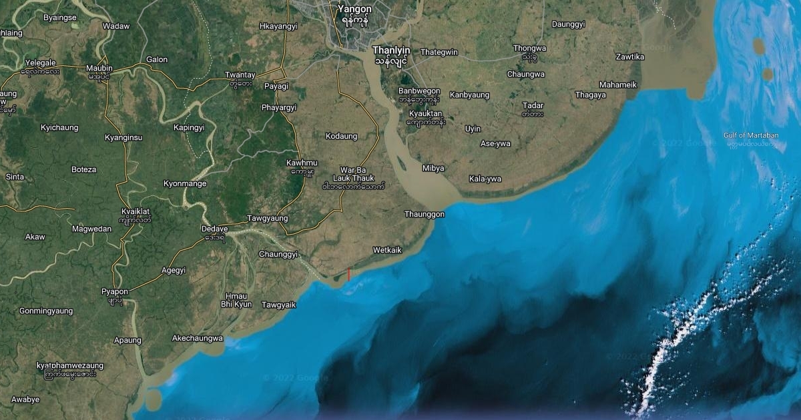Click the Magwedan village label

[x=91, y=229]
